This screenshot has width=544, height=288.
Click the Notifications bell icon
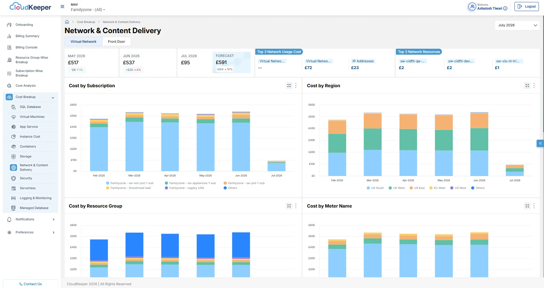point(9,219)
